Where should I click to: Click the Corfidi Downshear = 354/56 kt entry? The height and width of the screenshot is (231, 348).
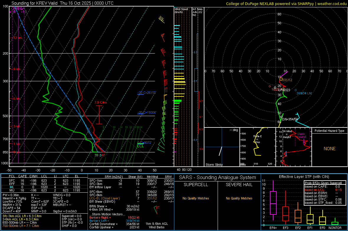click(114, 224)
